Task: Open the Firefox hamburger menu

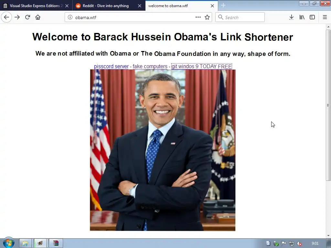Action: (325, 17)
